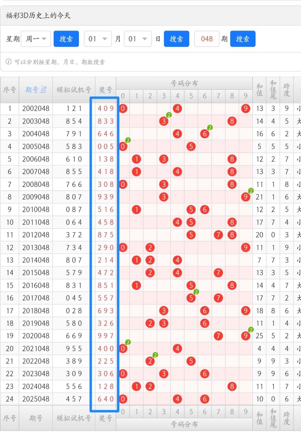This screenshot has height=434, width=301.
Task: Click red ball 8 in row 2024048
Action: click(232, 386)
